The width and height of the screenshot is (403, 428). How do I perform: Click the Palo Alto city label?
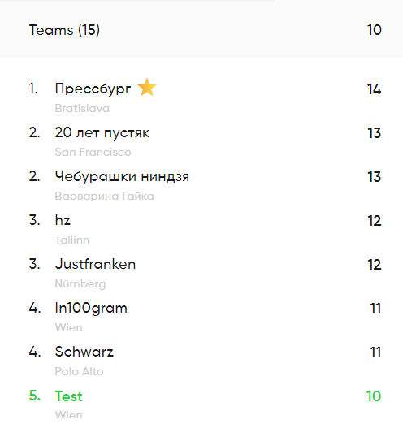pos(79,371)
